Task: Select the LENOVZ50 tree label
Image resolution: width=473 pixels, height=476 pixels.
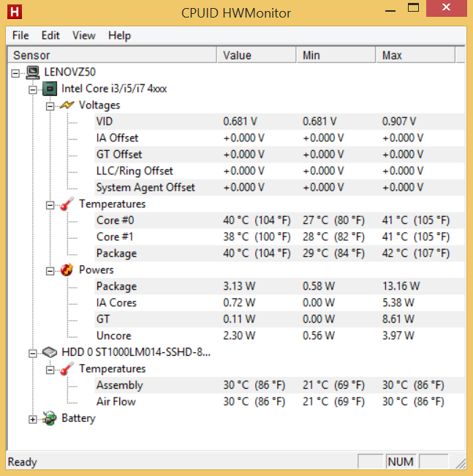Action: coord(69,72)
